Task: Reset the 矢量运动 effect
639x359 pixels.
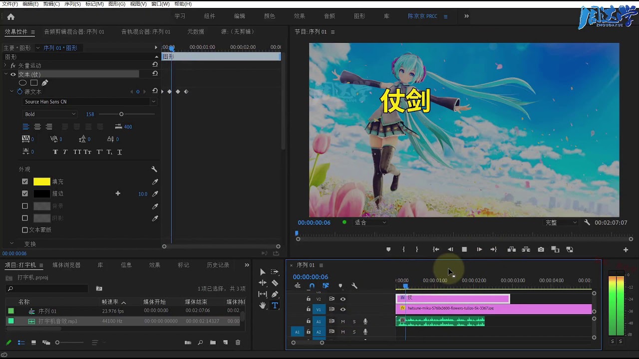Action: (155, 65)
